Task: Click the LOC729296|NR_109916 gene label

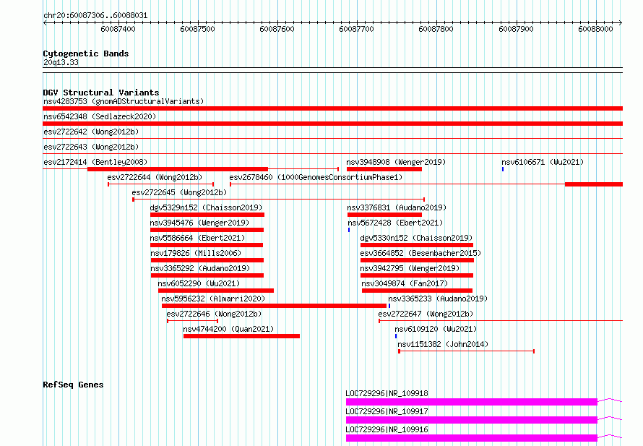Action: [x=387, y=429]
